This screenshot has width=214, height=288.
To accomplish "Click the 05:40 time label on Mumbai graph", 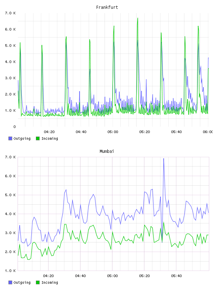I will click(x=176, y=276).
